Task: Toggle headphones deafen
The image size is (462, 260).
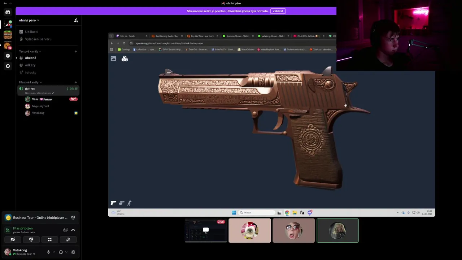Action: pyautogui.click(x=61, y=252)
